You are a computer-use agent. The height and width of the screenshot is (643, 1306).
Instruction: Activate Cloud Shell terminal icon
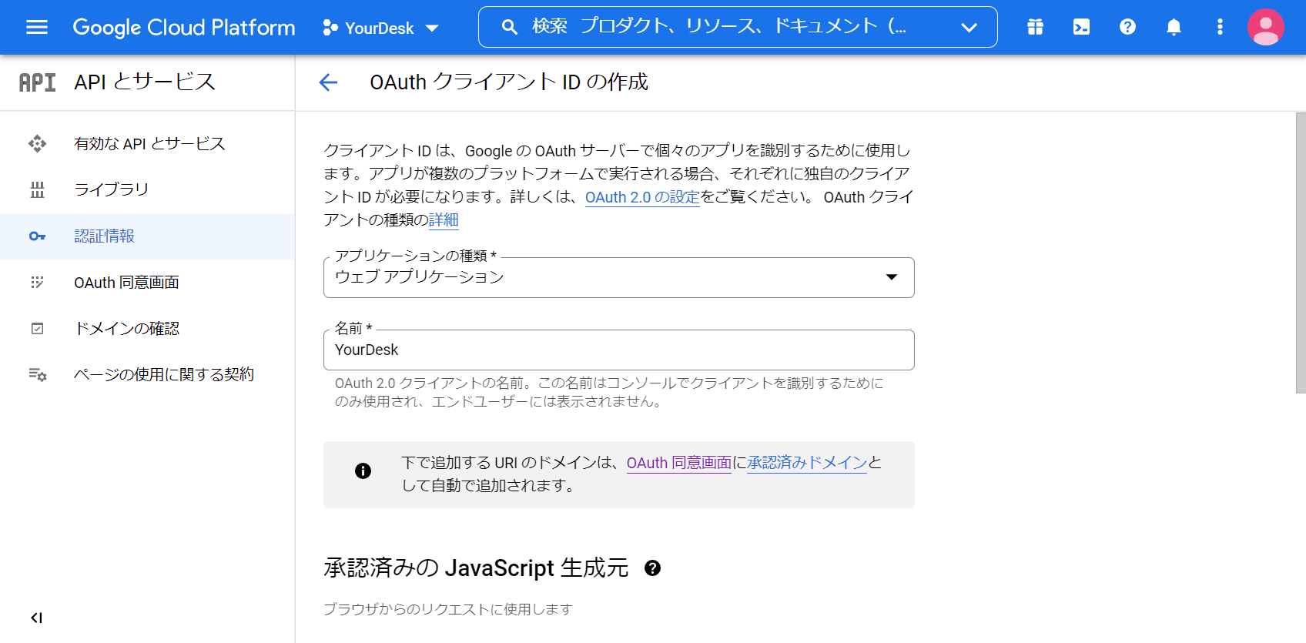coord(1081,27)
